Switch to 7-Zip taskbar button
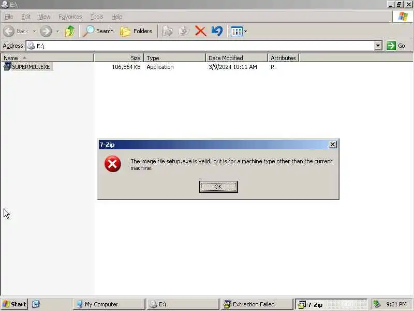Screen dimensions: 414x311 pyautogui.click(x=331, y=304)
